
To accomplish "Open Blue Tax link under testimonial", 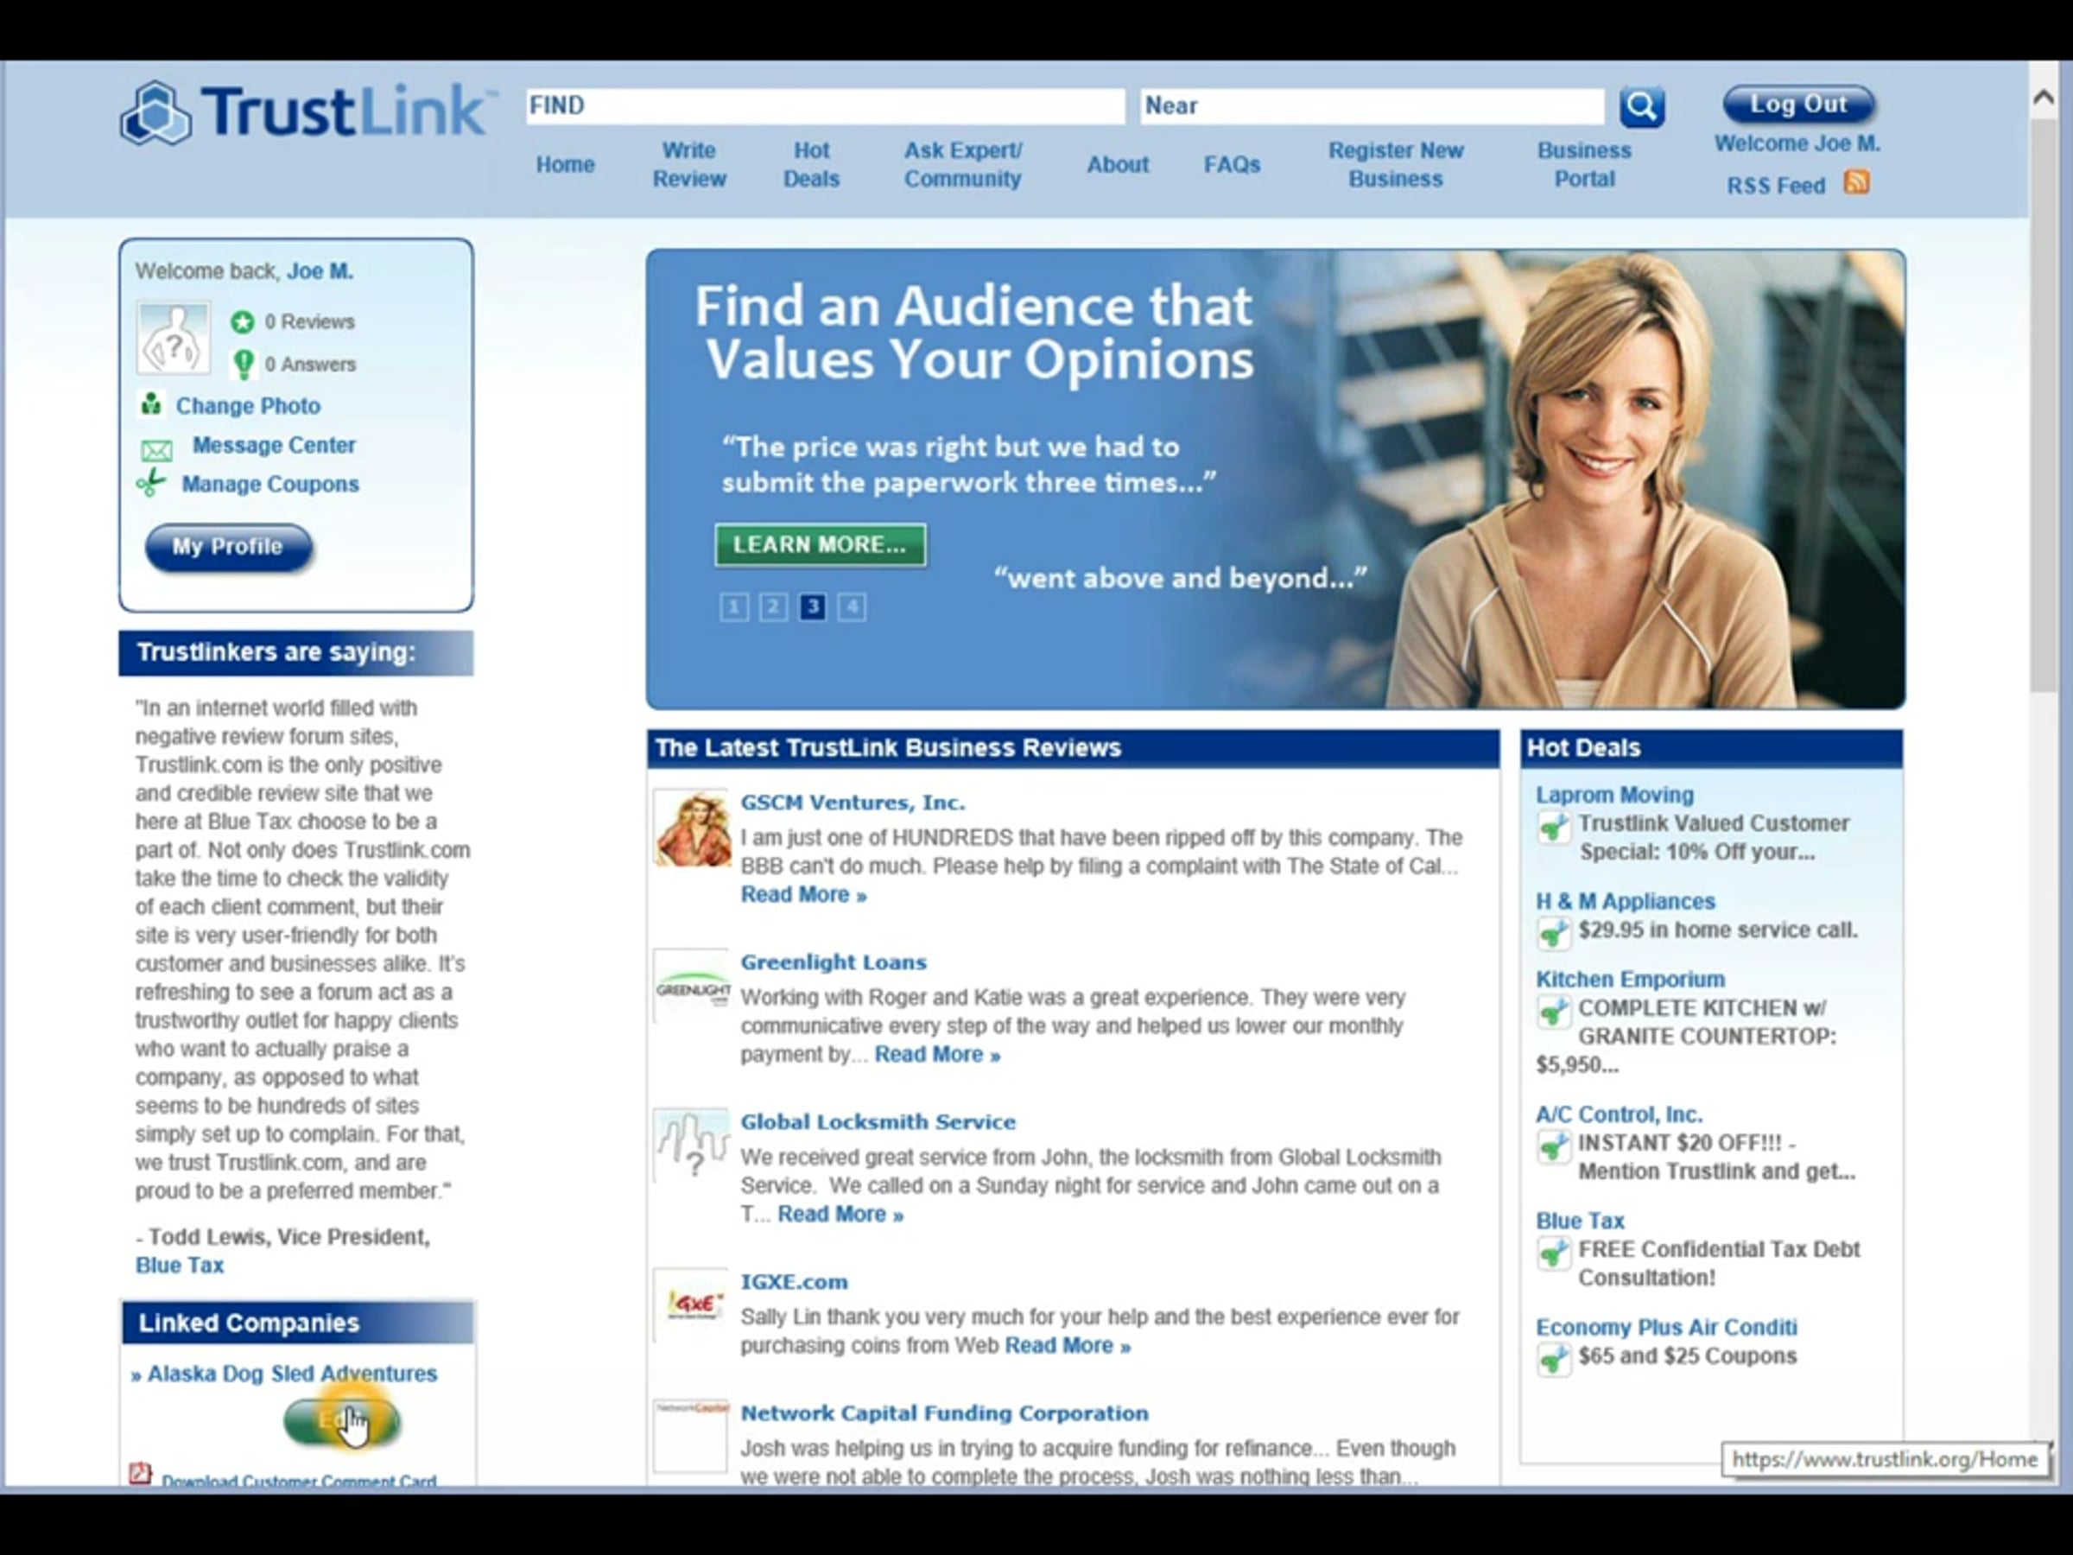I will pyautogui.click(x=180, y=1266).
